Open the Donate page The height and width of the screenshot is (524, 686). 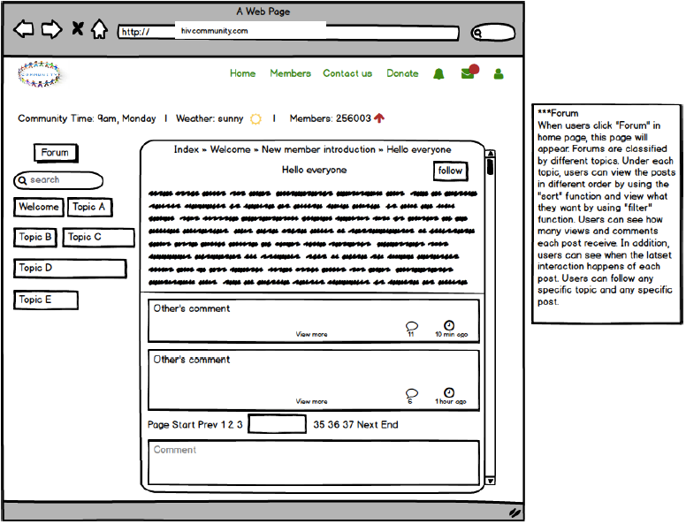tap(402, 74)
